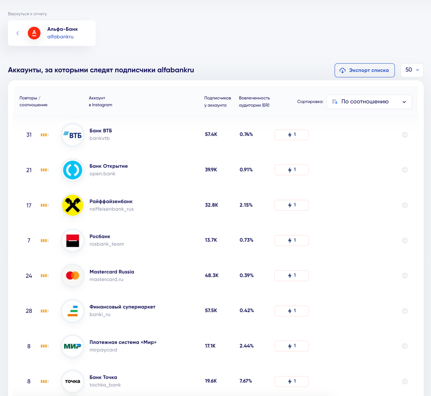Open raiffeisenbank_rus row arrow icon
This screenshot has width=431, height=396.
pyautogui.click(x=405, y=205)
